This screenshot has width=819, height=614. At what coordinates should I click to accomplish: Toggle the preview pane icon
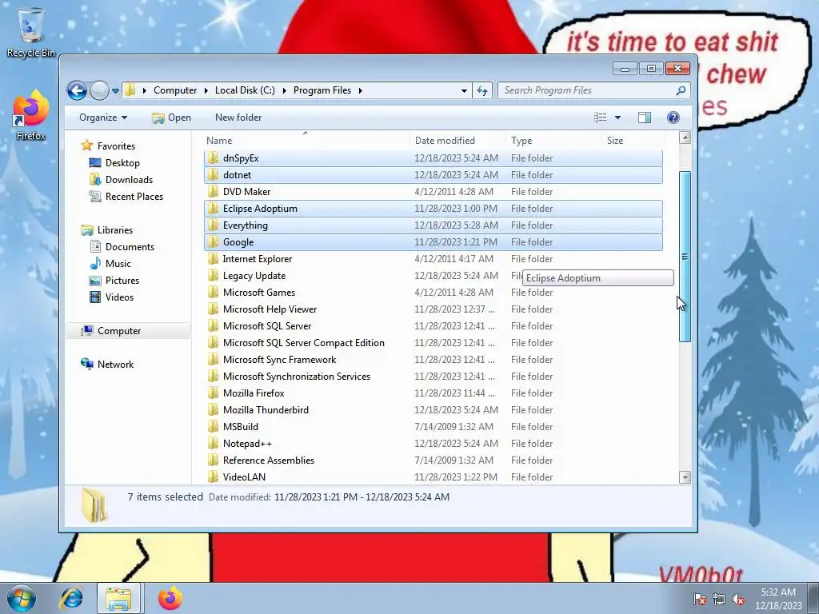click(x=645, y=118)
